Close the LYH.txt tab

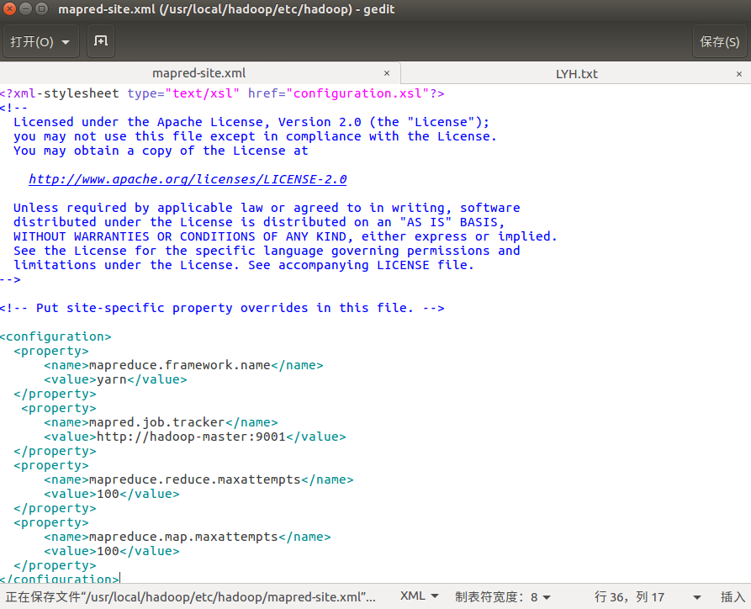tap(738, 73)
